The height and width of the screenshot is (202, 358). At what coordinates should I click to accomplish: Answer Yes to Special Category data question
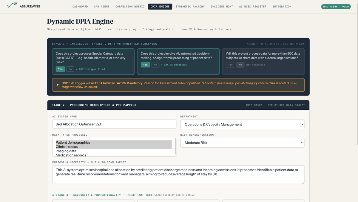60,69
